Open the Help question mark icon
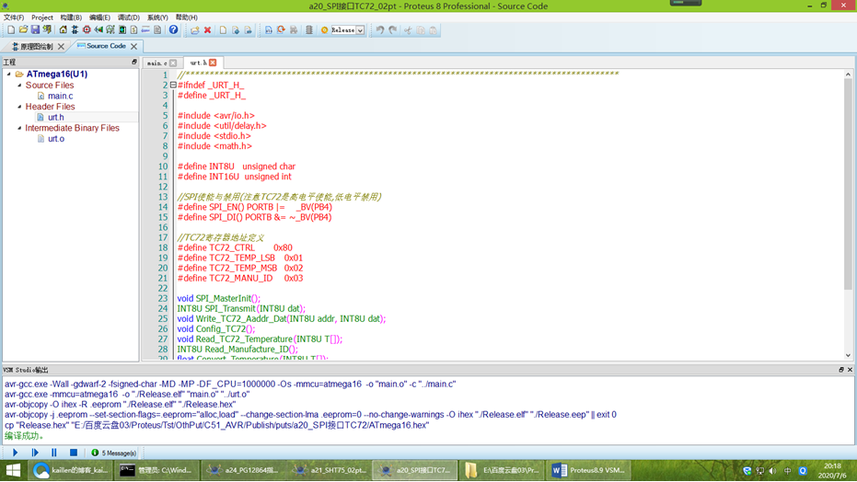The height and width of the screenshot is (482, 857). (173, 30)
